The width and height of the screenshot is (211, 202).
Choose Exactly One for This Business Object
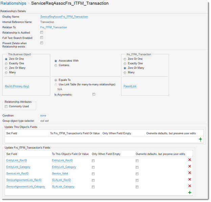[6, 63]
